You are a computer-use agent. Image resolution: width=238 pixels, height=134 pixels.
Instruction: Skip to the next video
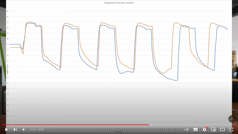[x=15, y=129]
